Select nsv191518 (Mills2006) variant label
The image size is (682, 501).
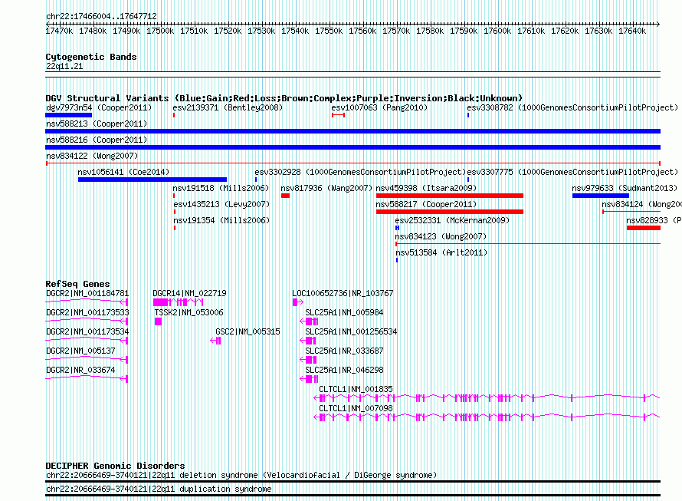point(221,188)
